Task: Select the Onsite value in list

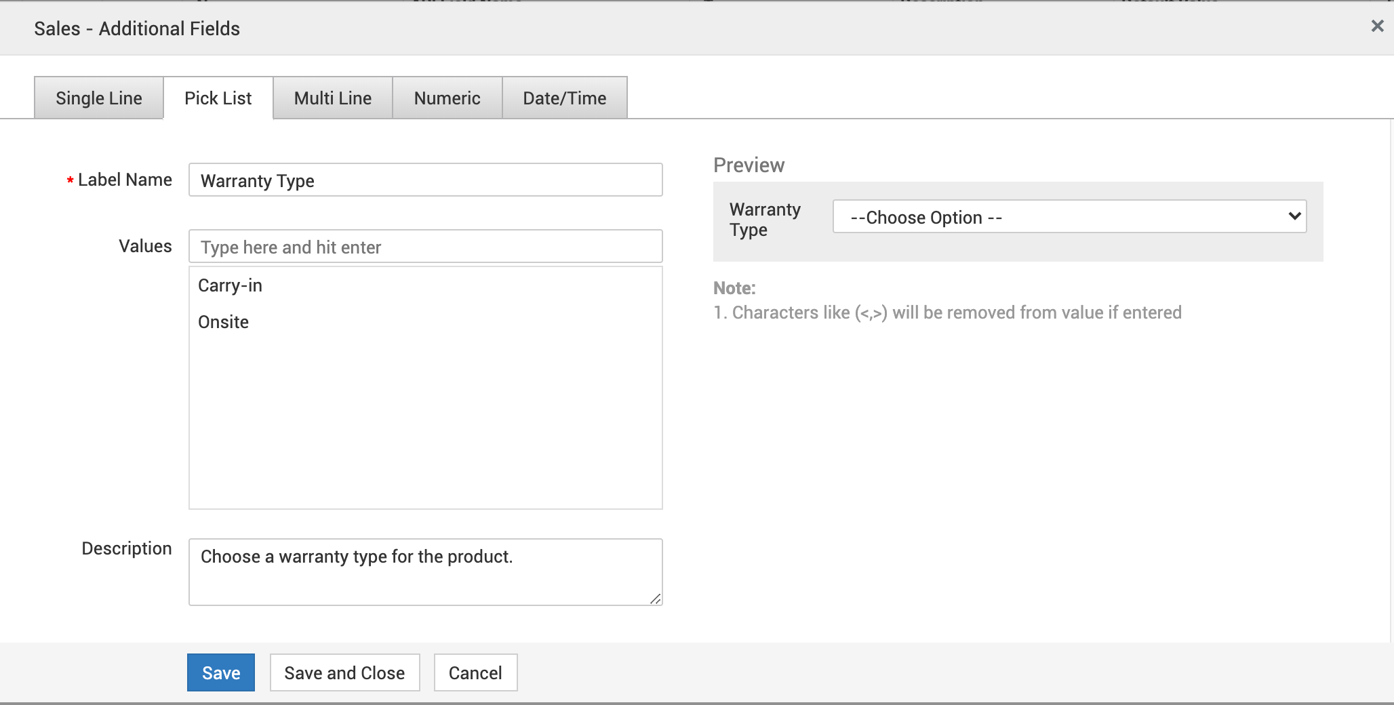Action: (224, 322)
